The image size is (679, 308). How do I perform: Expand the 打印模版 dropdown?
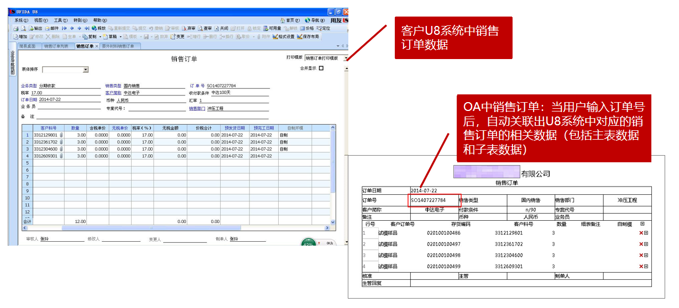pos(346,58)
